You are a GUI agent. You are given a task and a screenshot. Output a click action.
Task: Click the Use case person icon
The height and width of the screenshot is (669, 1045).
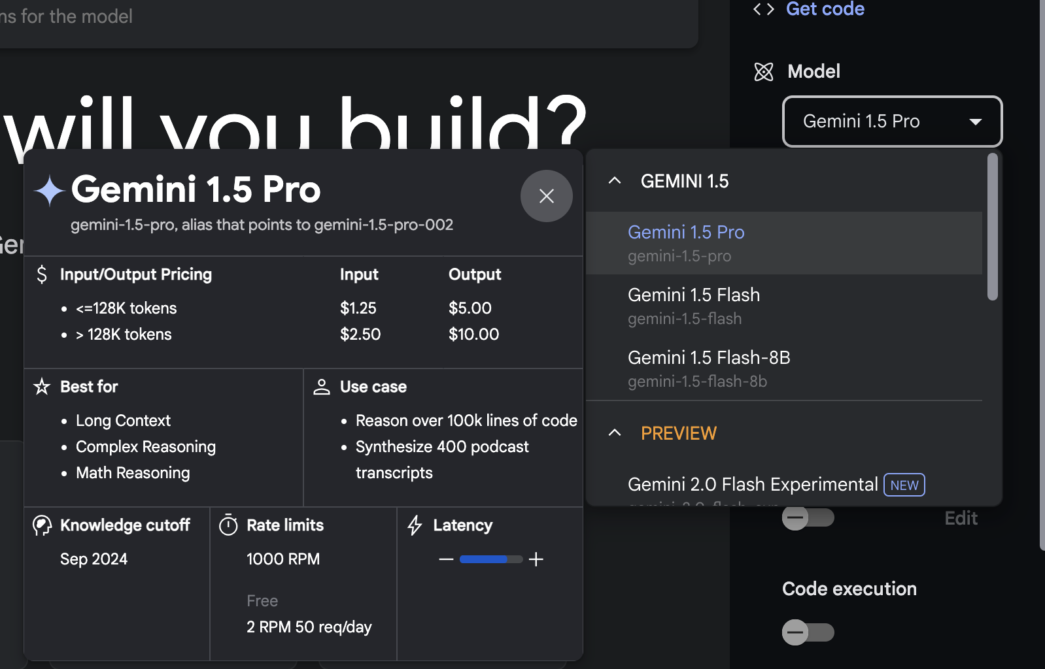[322, 387]
